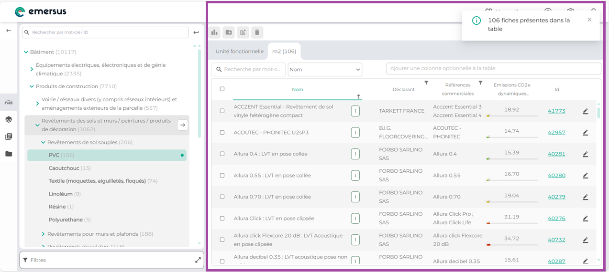Switch to Unité fonctionnelle tab
The width and height of the screenshot is (609, 272).
(239, 51)
